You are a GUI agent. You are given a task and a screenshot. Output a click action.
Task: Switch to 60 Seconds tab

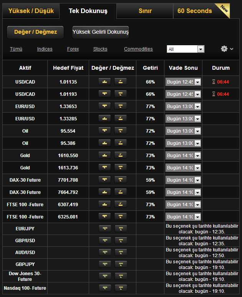[201, 11]
